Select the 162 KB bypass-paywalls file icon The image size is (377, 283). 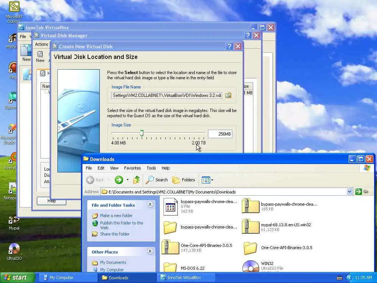click(170, 206)
